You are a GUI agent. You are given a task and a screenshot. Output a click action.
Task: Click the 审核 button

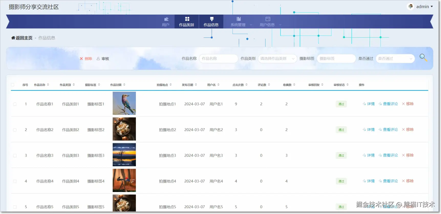pyautogui.click(x=103, y=59)
